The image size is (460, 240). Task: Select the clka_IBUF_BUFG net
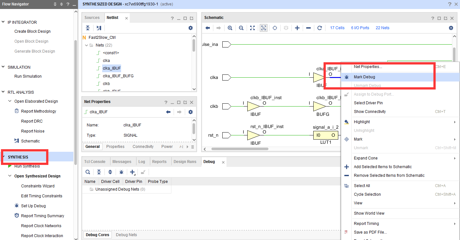click(118, 76)
